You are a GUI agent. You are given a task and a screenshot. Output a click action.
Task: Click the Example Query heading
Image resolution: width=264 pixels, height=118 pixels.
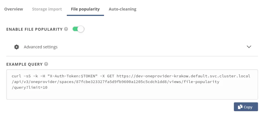[24, 64]
